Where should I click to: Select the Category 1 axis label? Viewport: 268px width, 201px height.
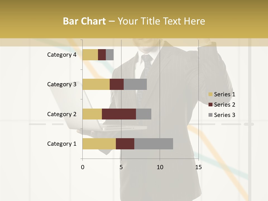[x=62, y=144]
